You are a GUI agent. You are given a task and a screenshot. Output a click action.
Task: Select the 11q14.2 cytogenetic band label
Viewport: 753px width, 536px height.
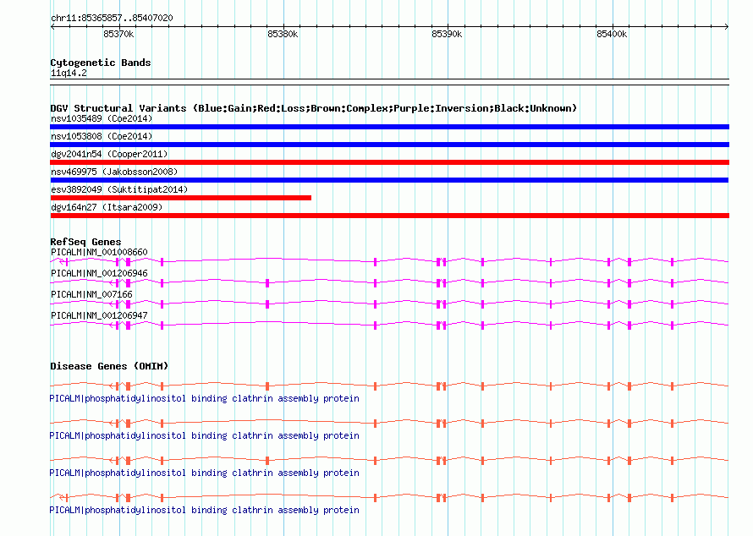[x=69, y=73]
